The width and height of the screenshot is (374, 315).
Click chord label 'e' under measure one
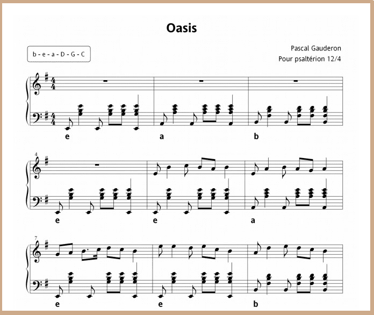point(67,137)
